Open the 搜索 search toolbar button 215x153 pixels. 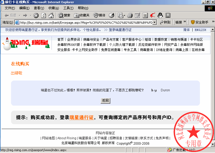[x=64, y=15]
